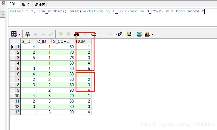Click C_ID cell in row 8
The height and width of the screenshot is (130, 217).
44,85
